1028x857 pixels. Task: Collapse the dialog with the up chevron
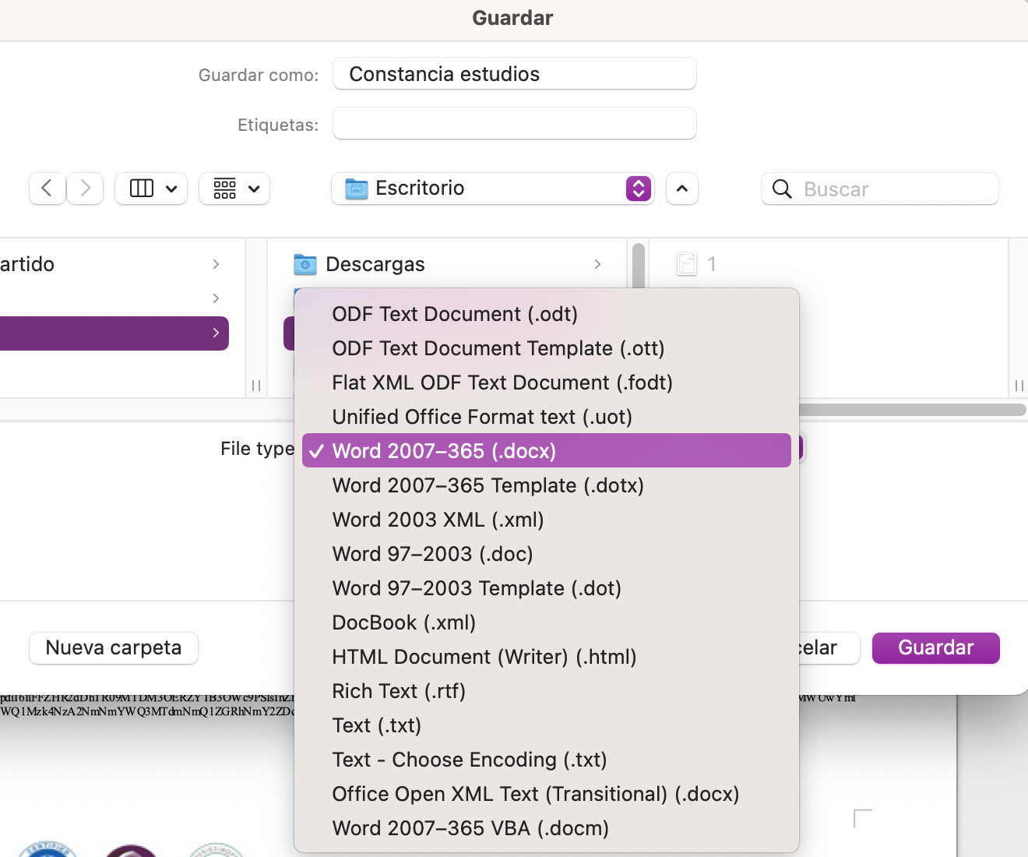[x=682, y=189]
